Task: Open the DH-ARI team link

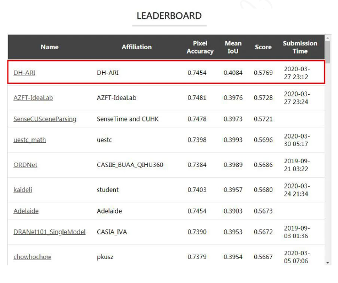Action: point(25,72)
